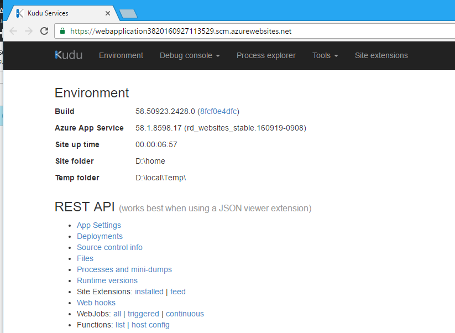
Task: Click the browser back arrow
Action: [13, 31]
